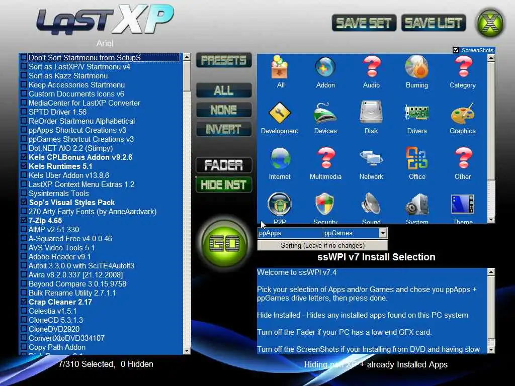The height and width of the screenshot is (386, 515).
Task: Enable the Sysinternals Tools checkbox
Action: pyautogui.click(x=24, y=192)
